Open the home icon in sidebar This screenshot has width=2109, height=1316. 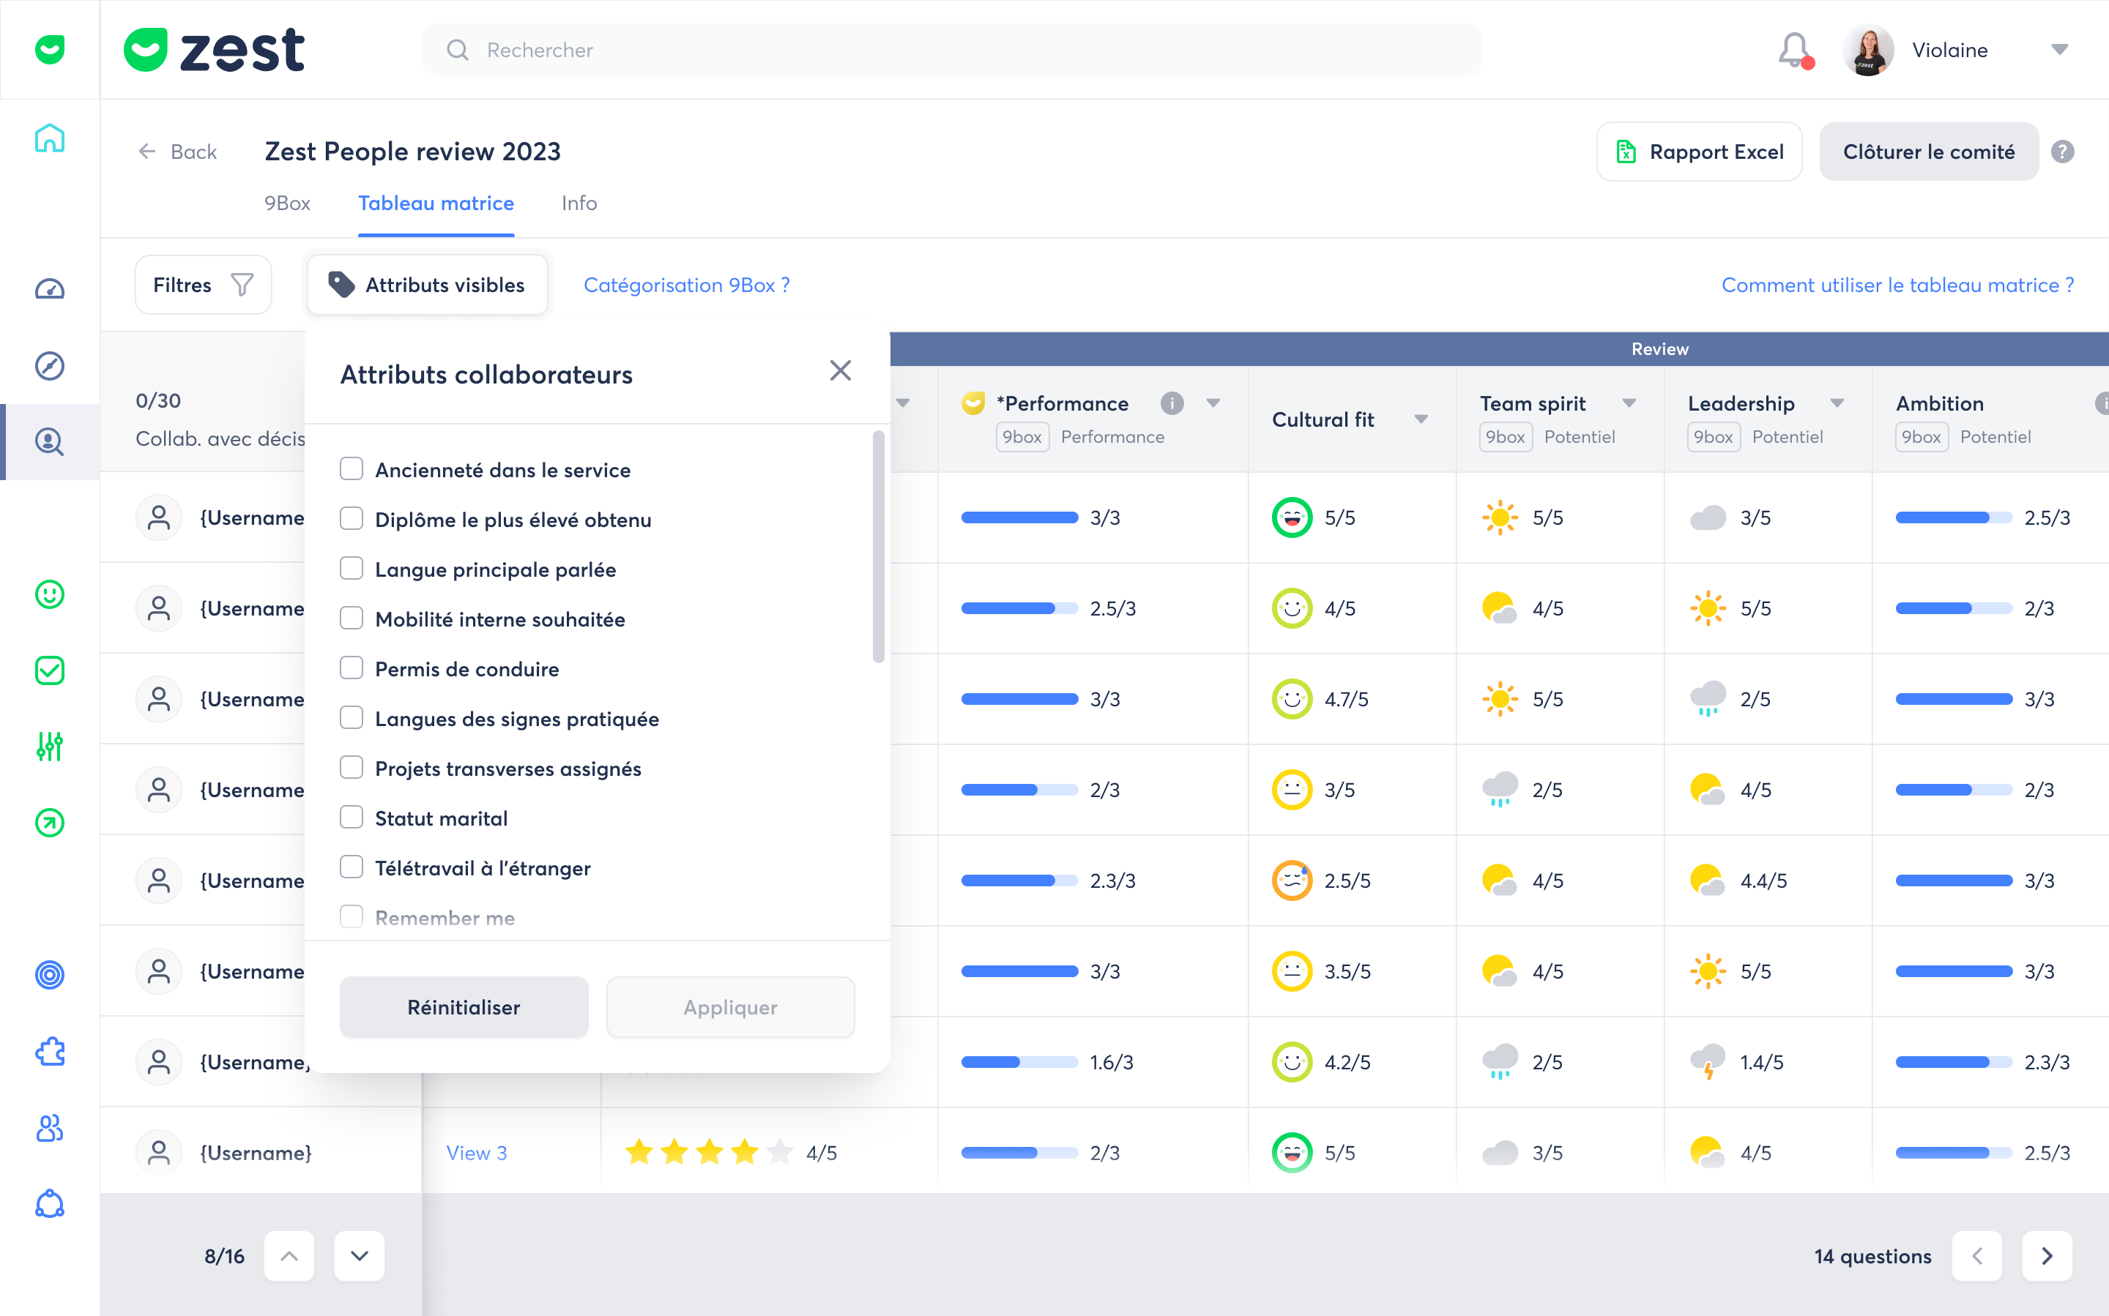[x=50, y=138]
